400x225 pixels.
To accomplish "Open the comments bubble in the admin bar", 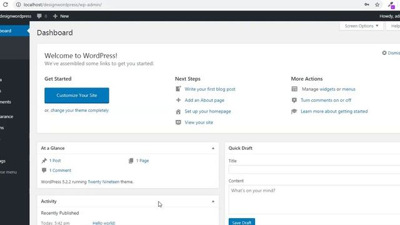I will pos(39,16).
